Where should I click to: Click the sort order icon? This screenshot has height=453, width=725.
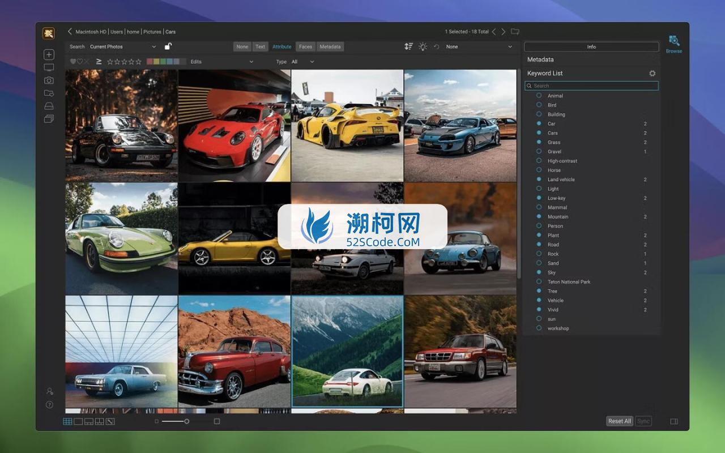pos(408,46)
